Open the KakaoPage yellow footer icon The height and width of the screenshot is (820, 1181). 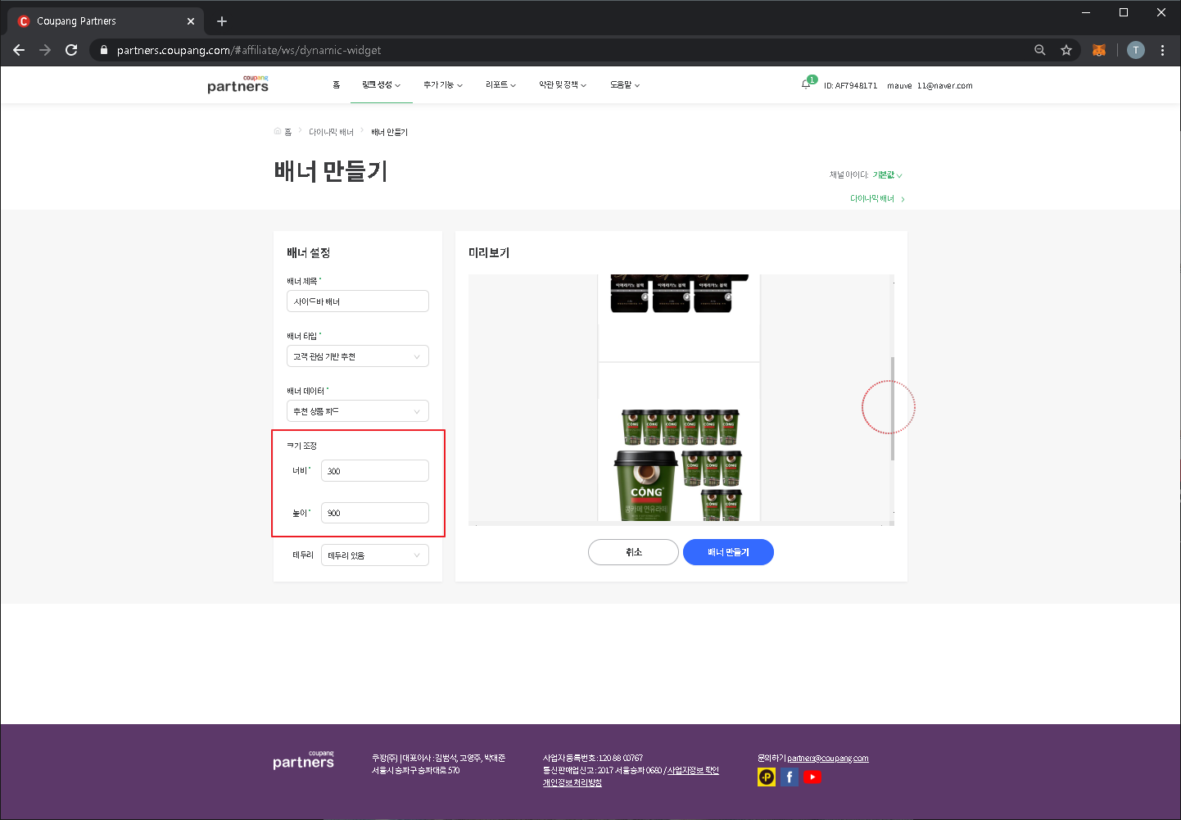(767, 777)
